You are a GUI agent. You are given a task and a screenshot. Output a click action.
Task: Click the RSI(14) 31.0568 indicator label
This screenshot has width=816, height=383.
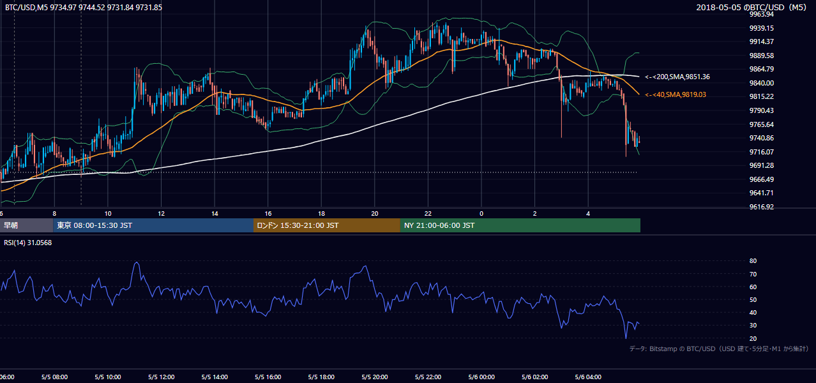[x=28, y=242]
